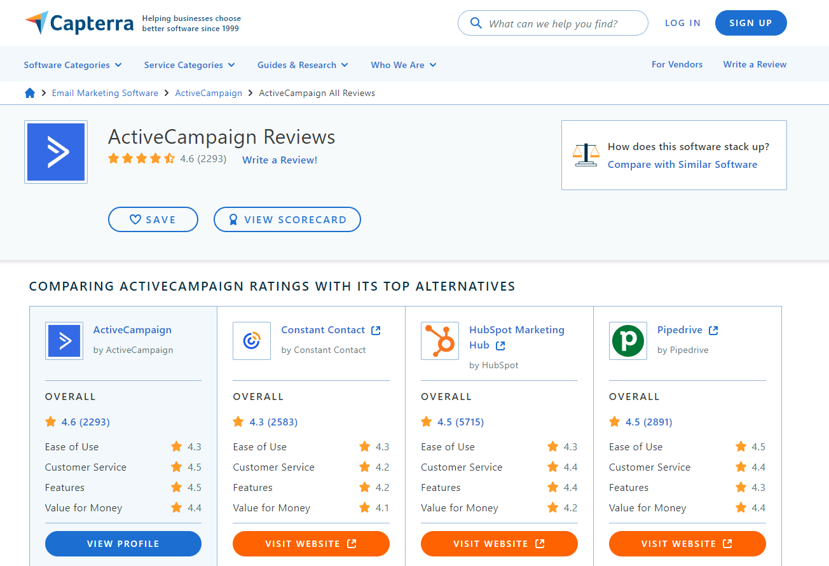Click the home icon in breadcrumb
Viewport: 829px width, 566px height.
click(30, 93)
